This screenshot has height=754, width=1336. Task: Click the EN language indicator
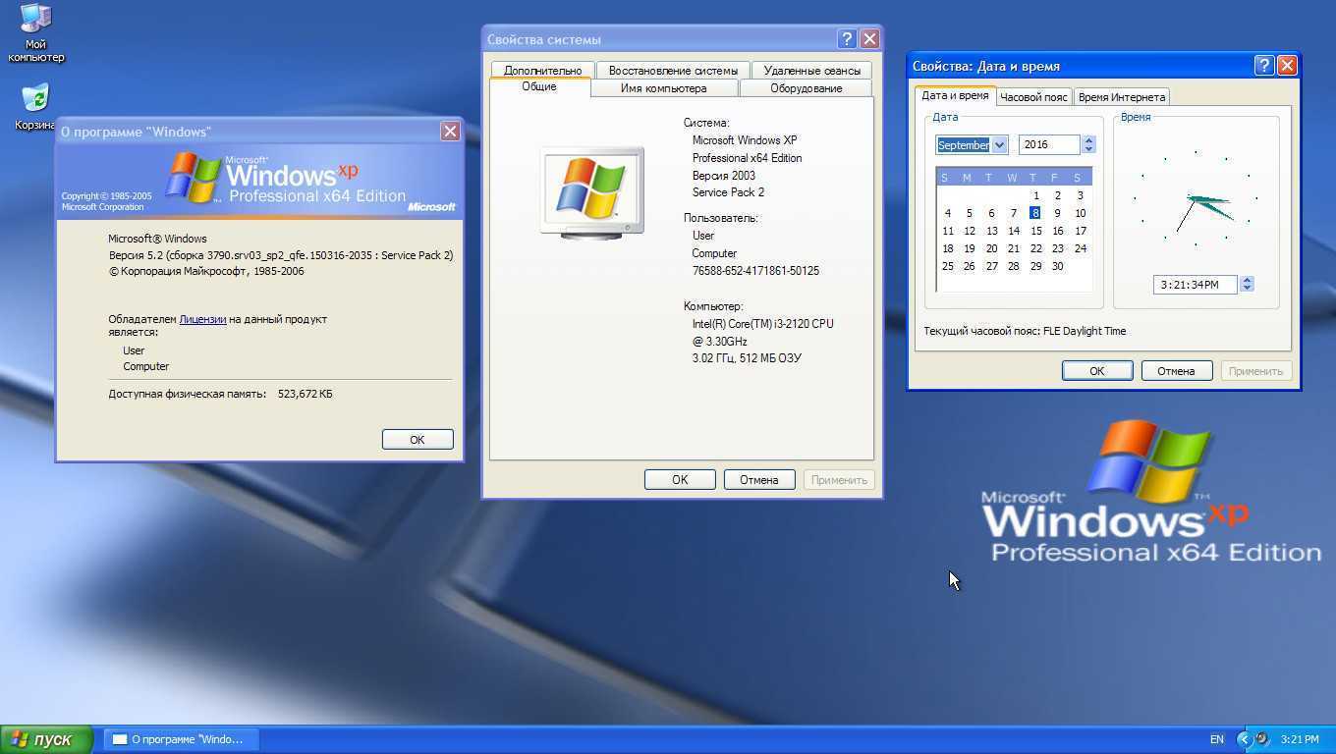(x=1217, y=739)
